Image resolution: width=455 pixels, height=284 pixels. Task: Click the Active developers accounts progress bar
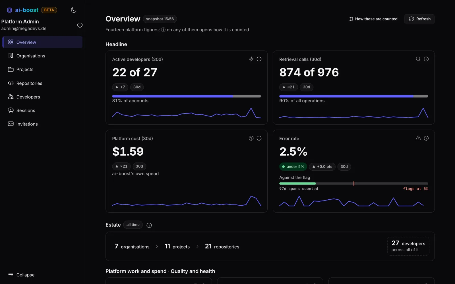(x=187, y=96)
